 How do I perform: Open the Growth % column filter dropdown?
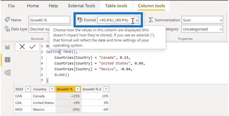78,89
